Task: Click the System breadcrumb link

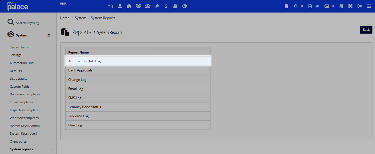Action: [x=81, y=18]
